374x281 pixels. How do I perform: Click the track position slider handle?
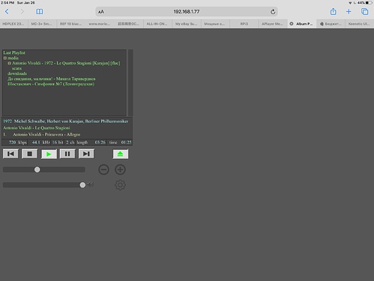pos(37,170)
